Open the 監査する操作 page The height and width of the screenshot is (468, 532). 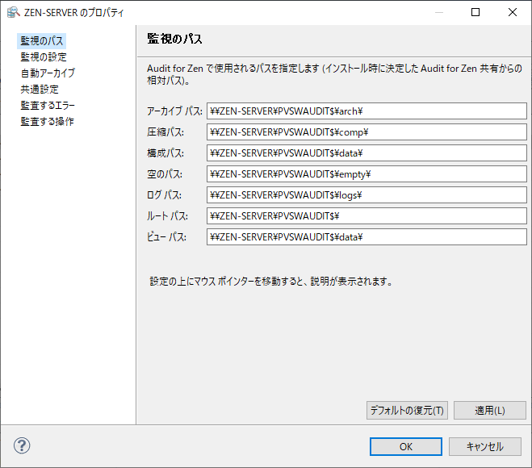tap(48, 121)
